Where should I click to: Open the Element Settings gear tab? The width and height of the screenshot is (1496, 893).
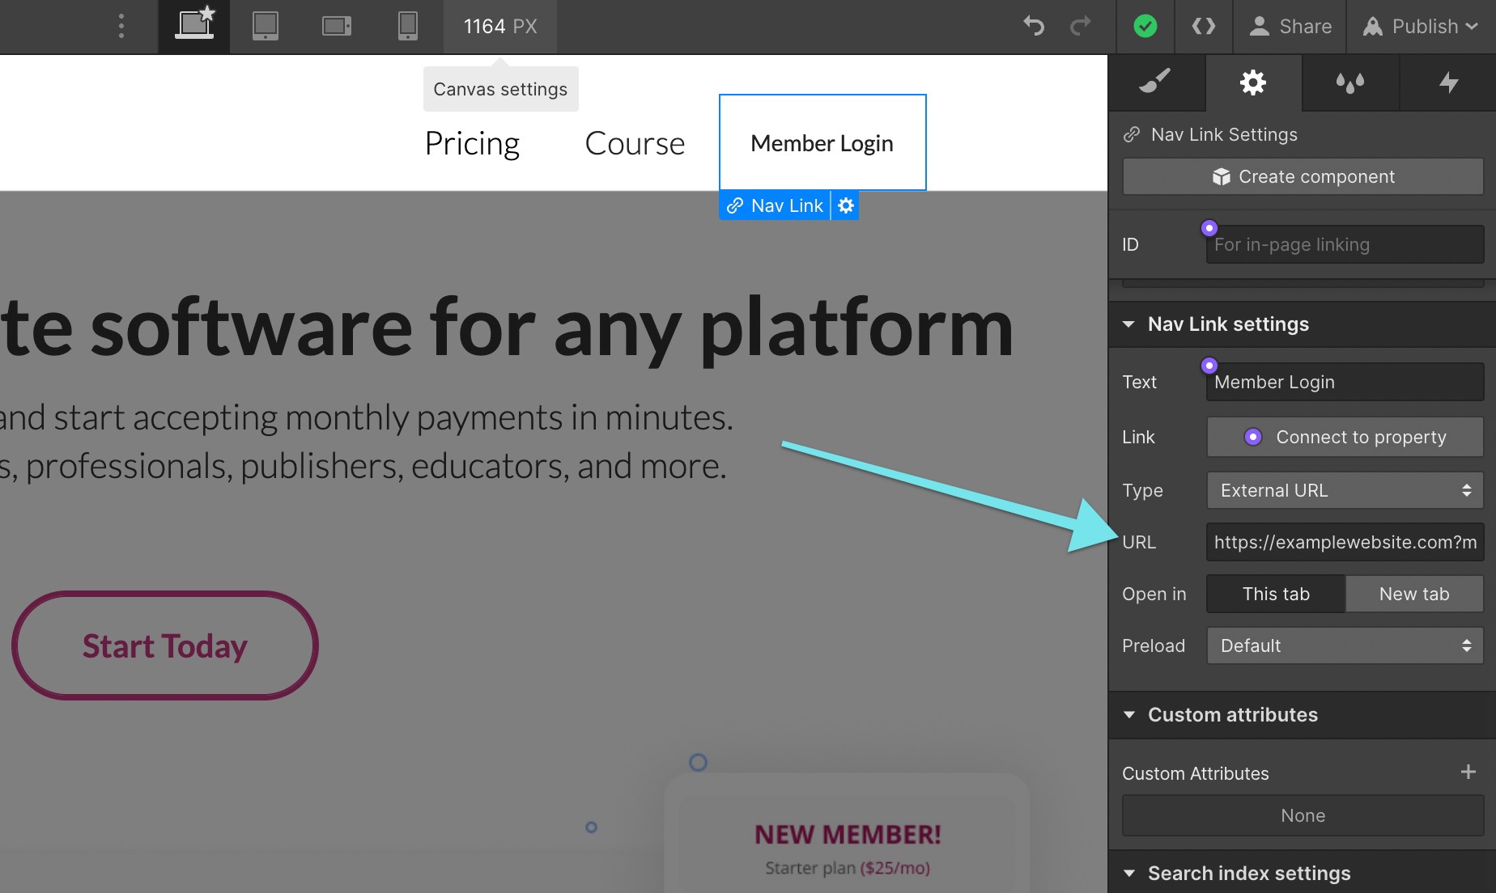click(x=1253, y=83)
